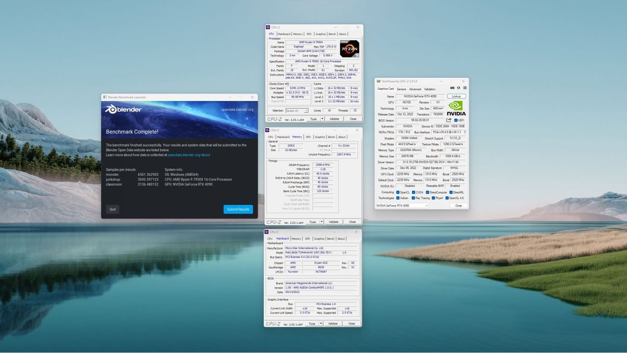The height and width of the screenshot is (353, 627).
Task: Click the GPU-Z refresh icon
Action: coord(459,88)
